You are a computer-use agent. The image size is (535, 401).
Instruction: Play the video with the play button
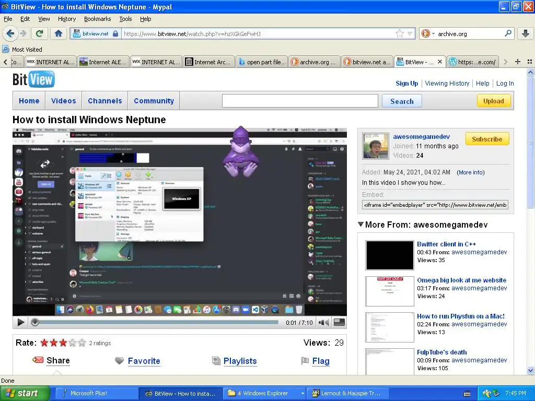(x=20, y=322)
